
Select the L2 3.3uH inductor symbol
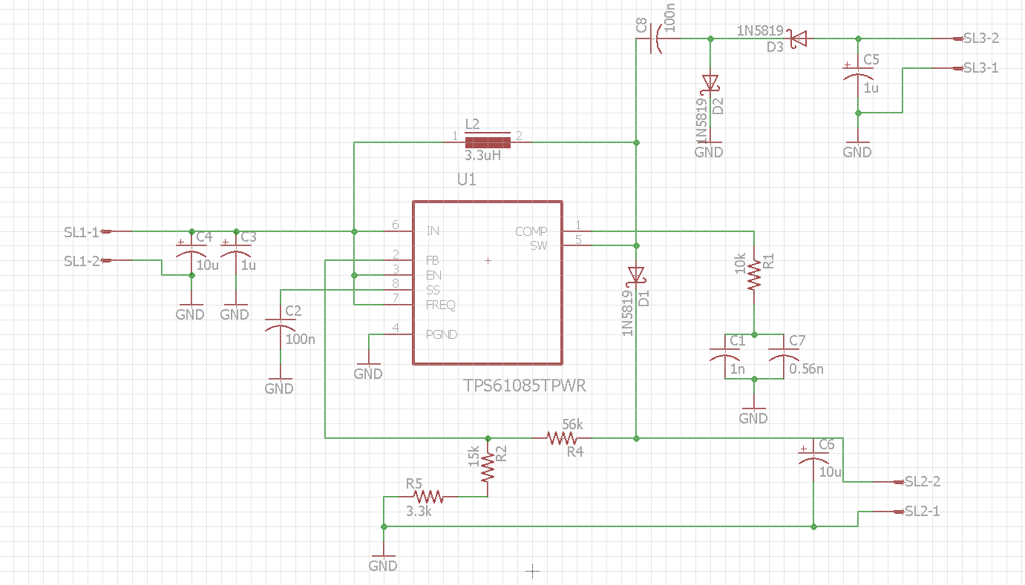[x=488, y=142]
